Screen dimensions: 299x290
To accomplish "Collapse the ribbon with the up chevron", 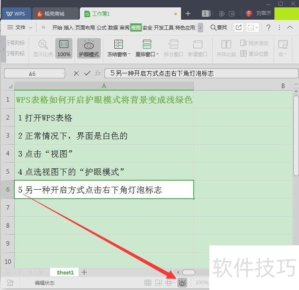I will (290, 27).
